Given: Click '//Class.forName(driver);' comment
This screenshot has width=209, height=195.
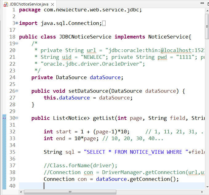Looking at the screenshot, I should [81, 165].
